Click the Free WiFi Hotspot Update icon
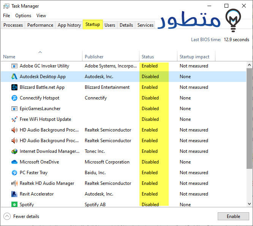Screen dimensions: 253x226 14,119
